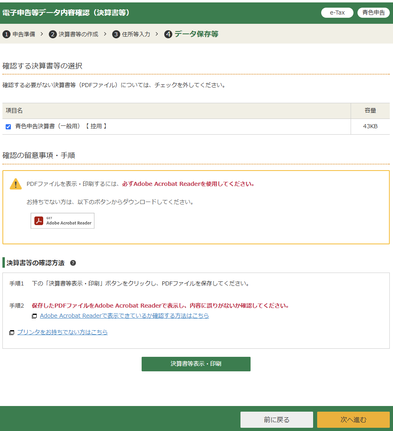Click the 容量 column header
This screenshot has width=393, height=431.
370,111
